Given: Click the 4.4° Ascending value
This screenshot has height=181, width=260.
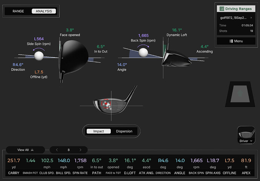Looking at the screenshot, I should tap(205, 46).
